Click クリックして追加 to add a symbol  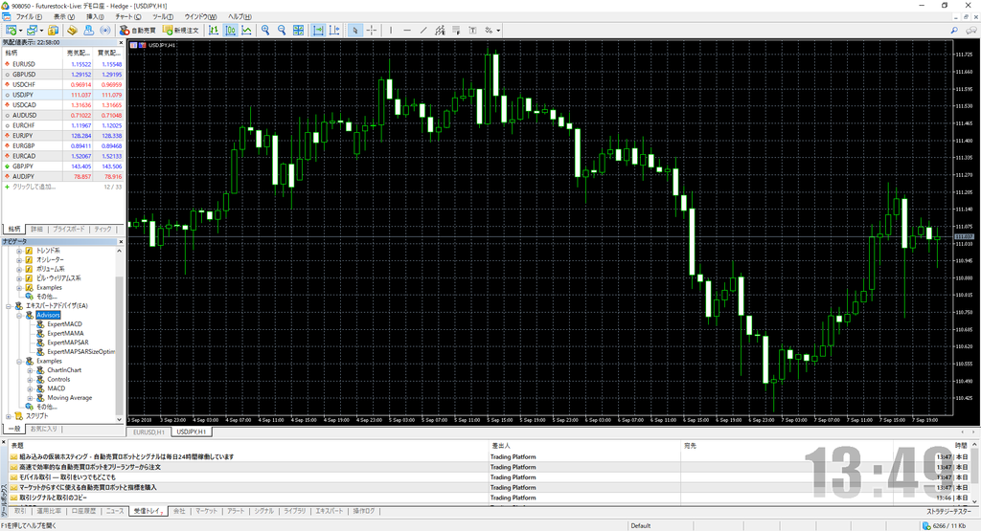[34, 187]
